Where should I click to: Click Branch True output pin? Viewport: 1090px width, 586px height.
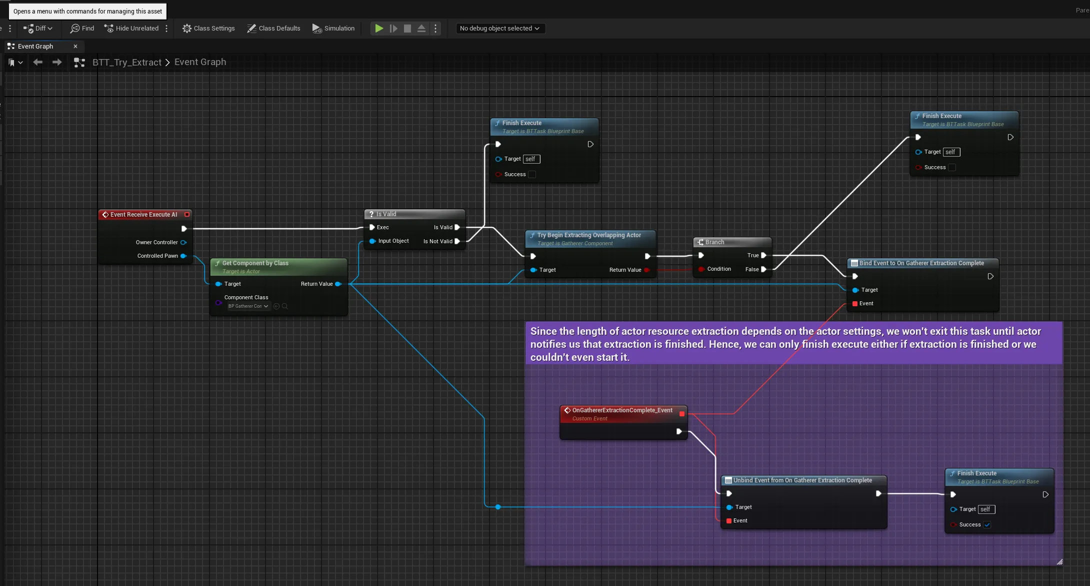(x=763, y=256)
